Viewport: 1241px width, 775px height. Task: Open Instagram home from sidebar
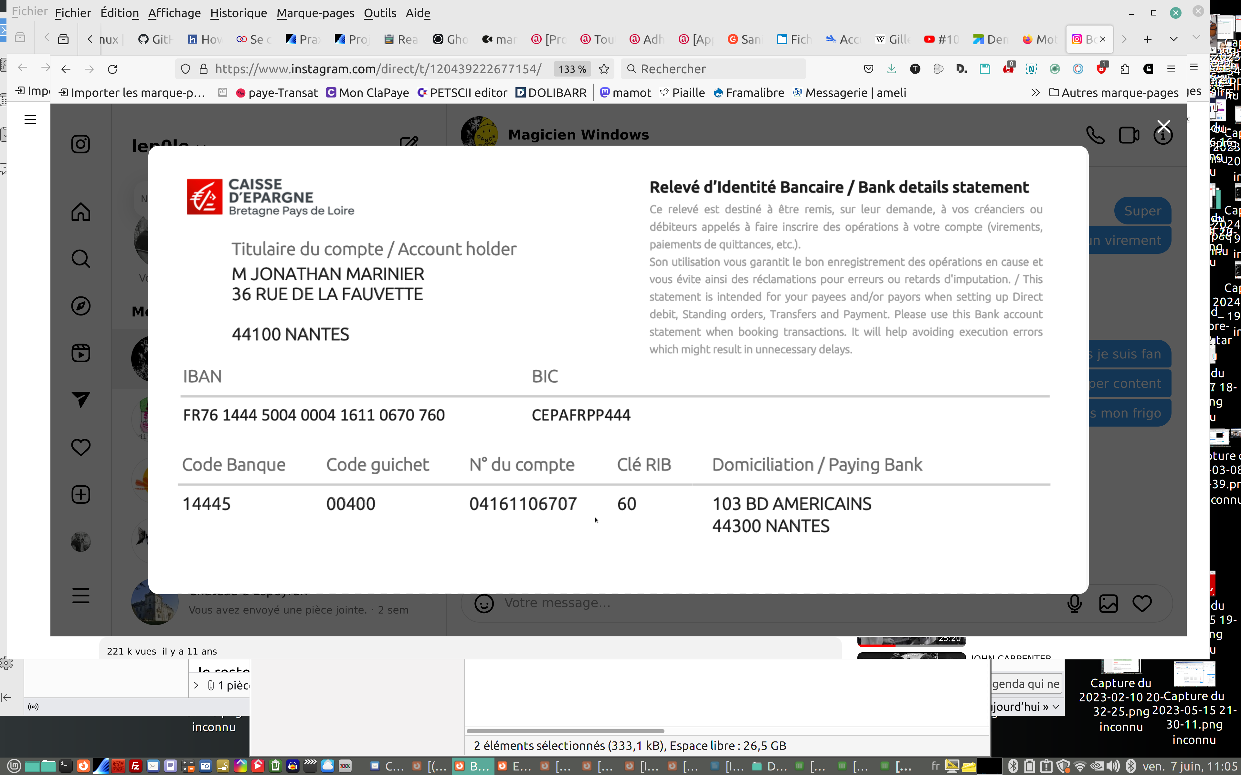tap(80, 212)
